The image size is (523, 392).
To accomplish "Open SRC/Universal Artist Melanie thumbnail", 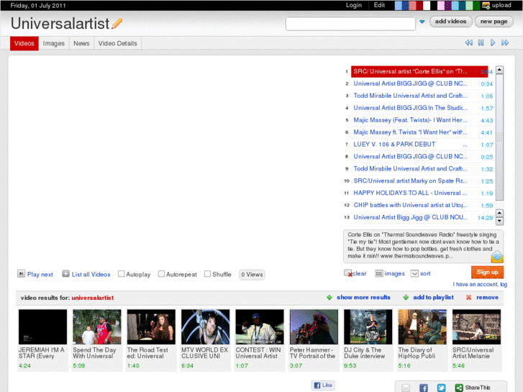I will tap(476, 327).
